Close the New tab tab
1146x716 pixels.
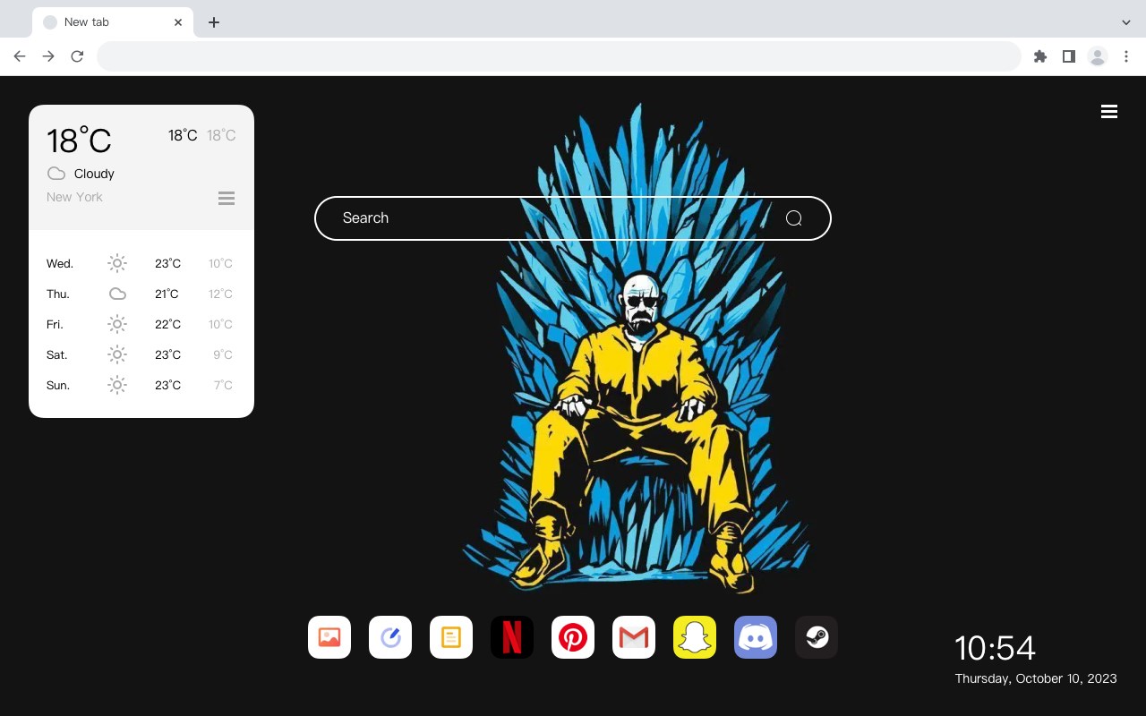178,22
